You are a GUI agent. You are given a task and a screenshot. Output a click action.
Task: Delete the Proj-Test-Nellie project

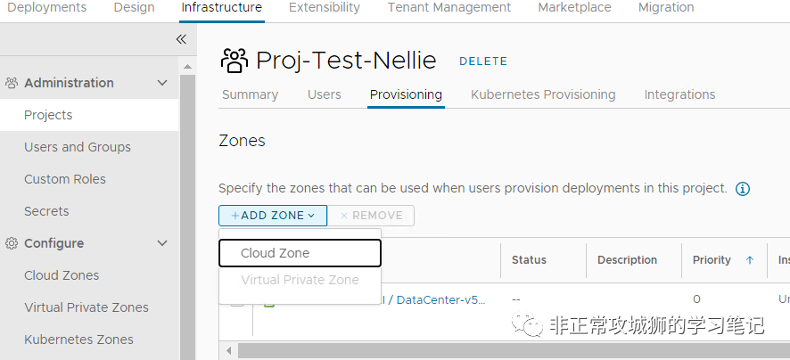[482, 61]
